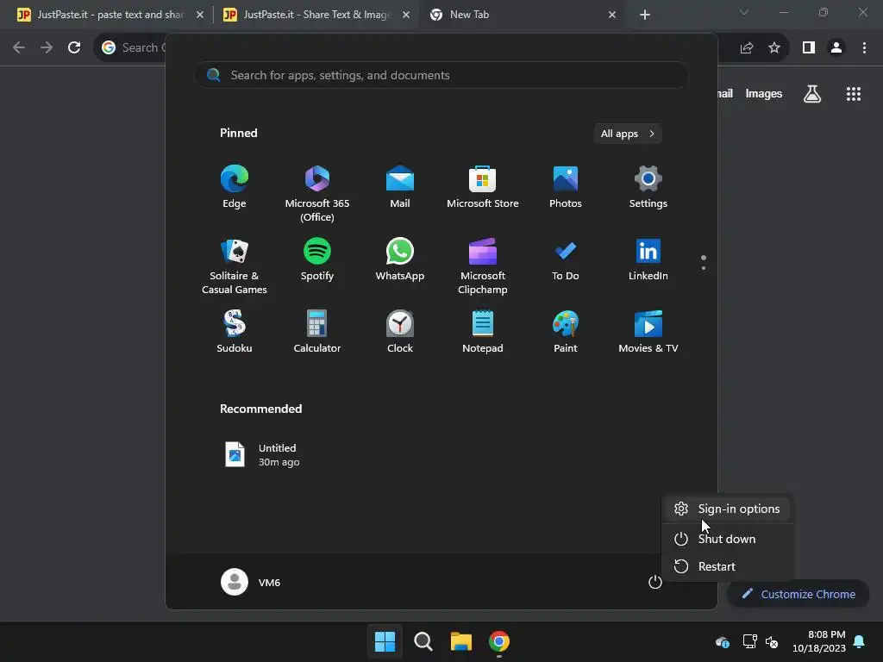
Task: Open Notepad from pinned apps
Action: (483, 332)
